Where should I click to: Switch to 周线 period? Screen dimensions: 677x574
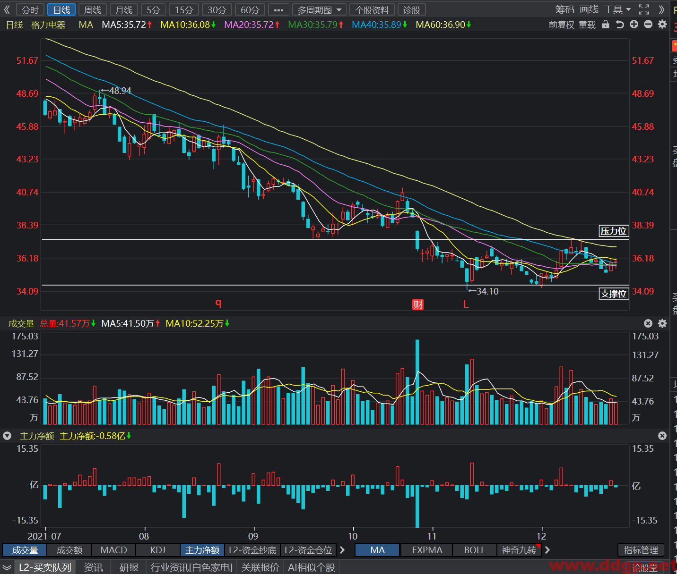pyautogui.click(x=93, y=10)
